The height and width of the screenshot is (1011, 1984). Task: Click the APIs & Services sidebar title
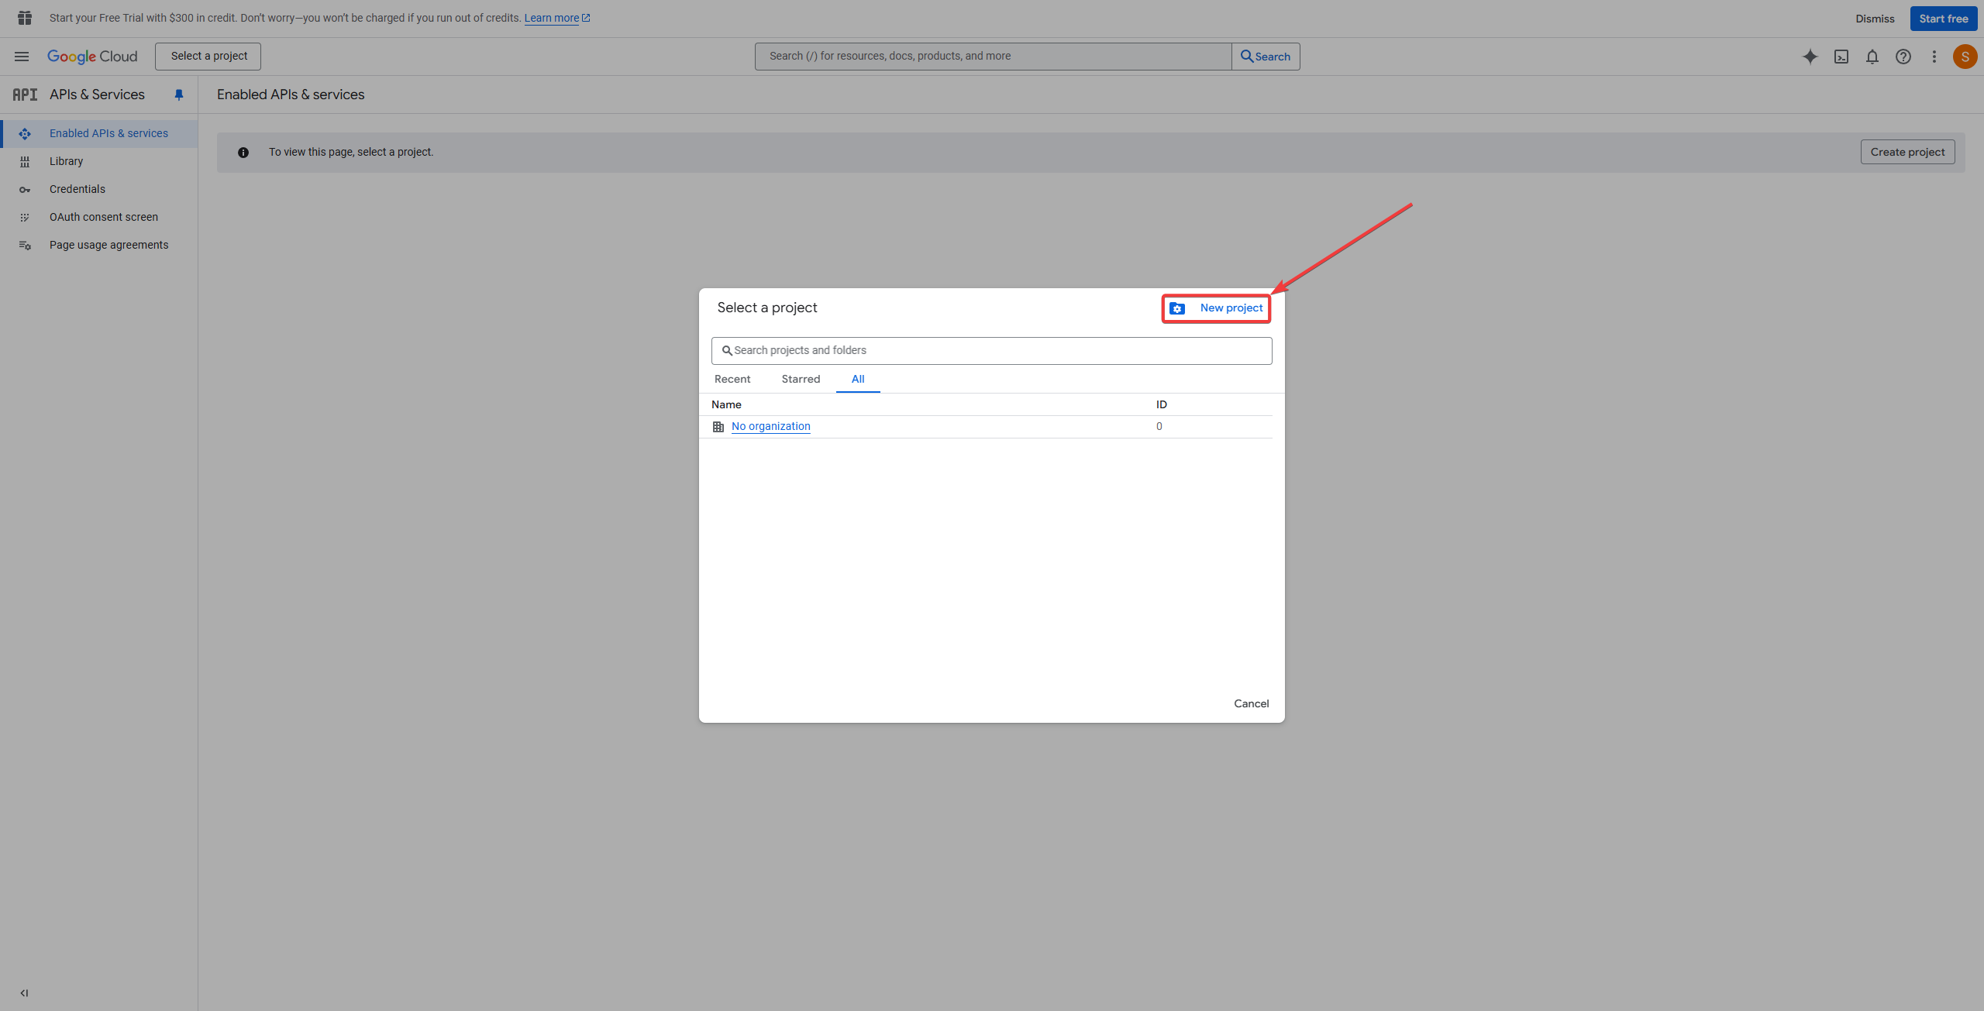point(97,95)
